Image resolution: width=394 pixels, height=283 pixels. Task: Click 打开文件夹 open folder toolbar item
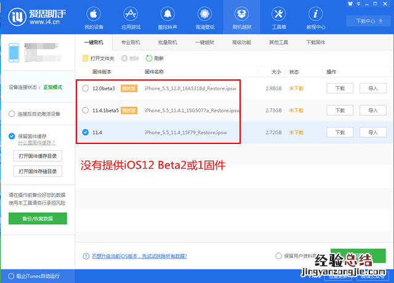98,58
